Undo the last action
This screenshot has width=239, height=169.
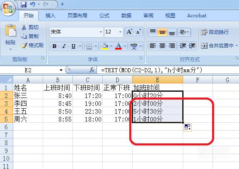click(32, 5)
